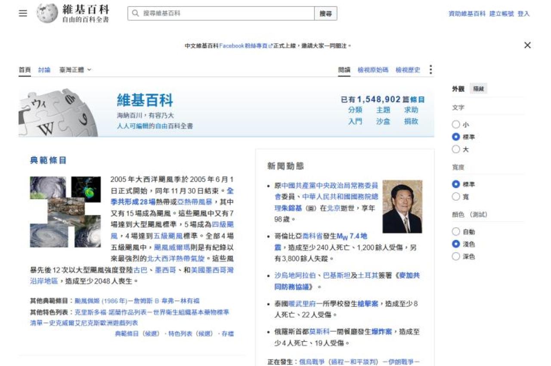Select the 大 text size option
Viewport: 551px width, 366px height.
point(456,149)
